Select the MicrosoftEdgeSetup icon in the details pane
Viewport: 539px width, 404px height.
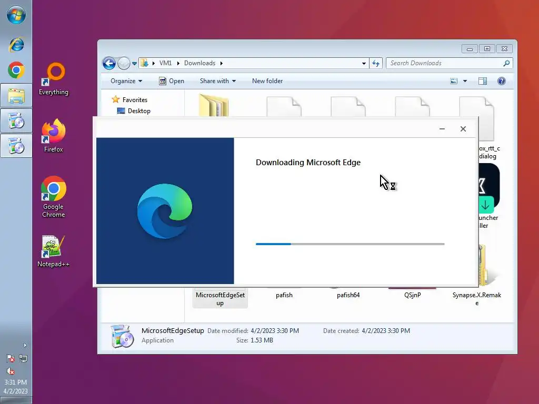pyautogui.click(x=122, y=336)
